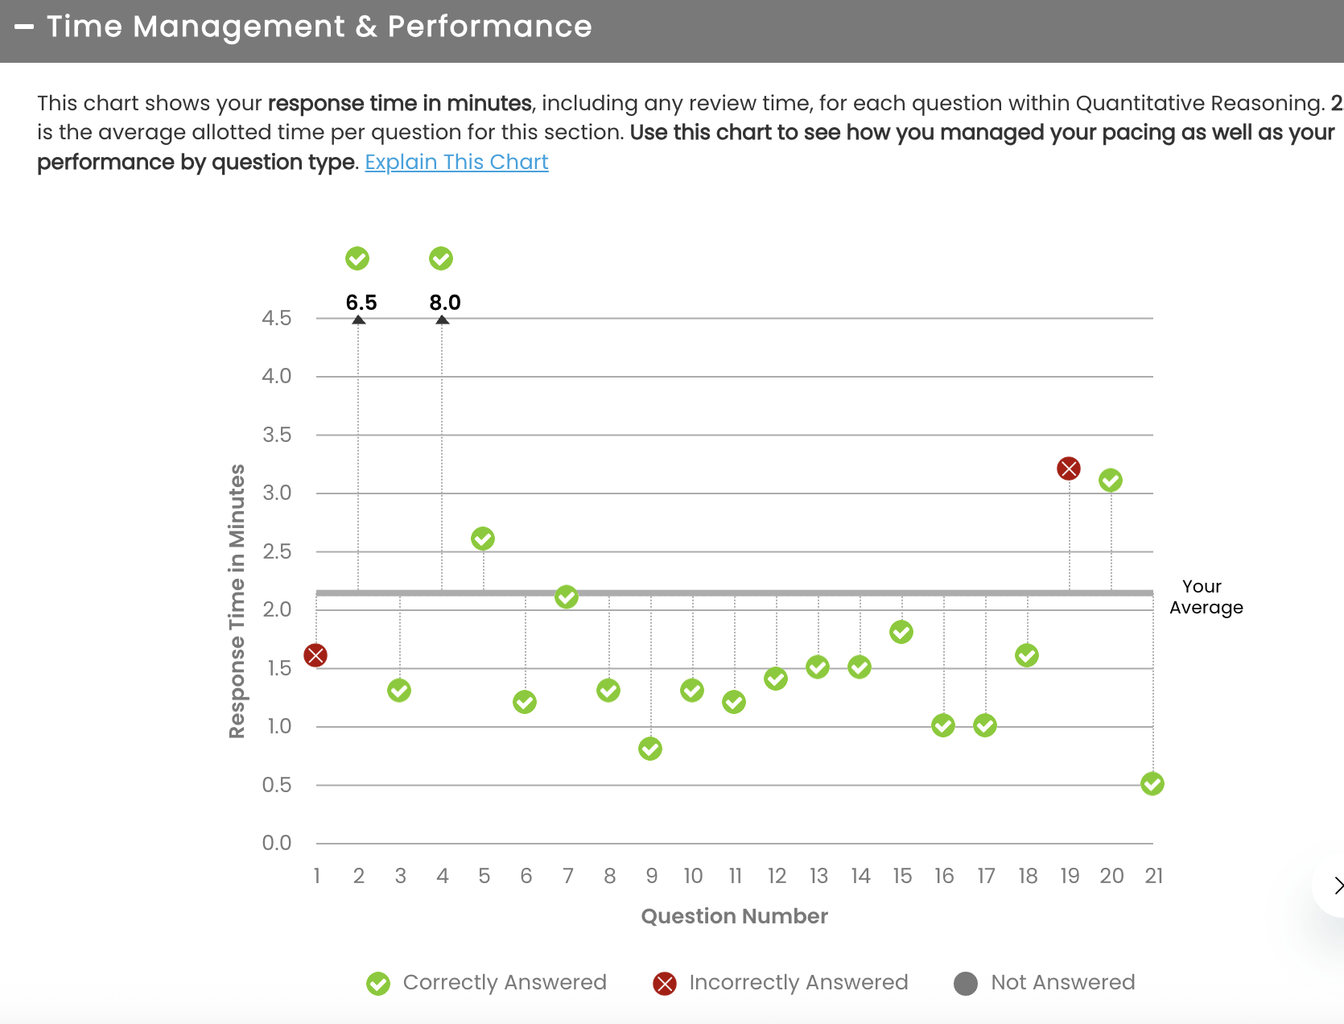
Task: Click the red X marker for question 19
Action: click(x=1069, y=469)
